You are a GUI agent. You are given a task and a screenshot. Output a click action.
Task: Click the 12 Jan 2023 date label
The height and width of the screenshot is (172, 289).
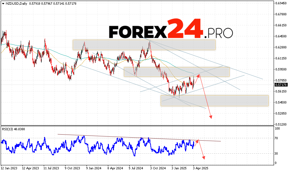[9, 169]
